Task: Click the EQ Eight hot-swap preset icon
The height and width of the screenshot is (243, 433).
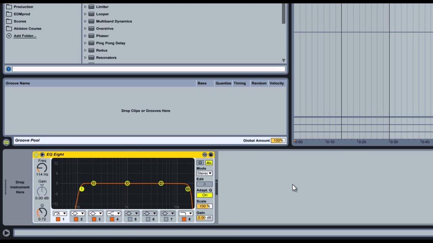Action: click(x=205, y=155)
